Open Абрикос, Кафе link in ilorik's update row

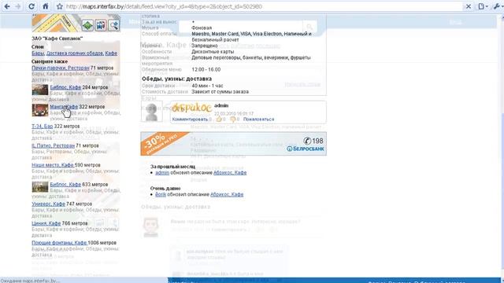pyautogui.click(x=227, y=194)
